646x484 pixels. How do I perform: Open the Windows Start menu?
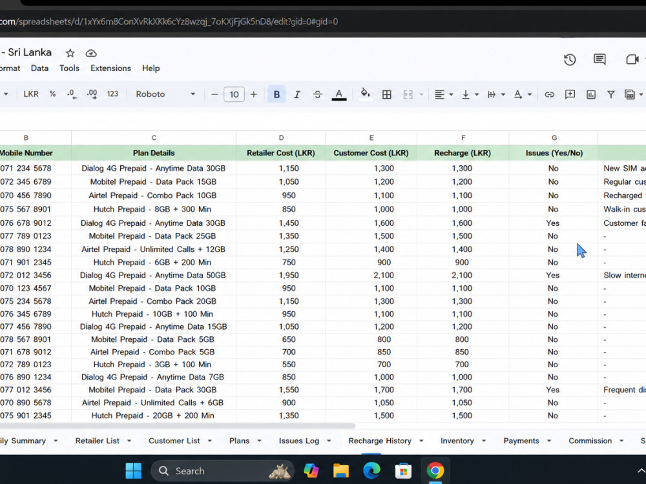click(134, 470)
